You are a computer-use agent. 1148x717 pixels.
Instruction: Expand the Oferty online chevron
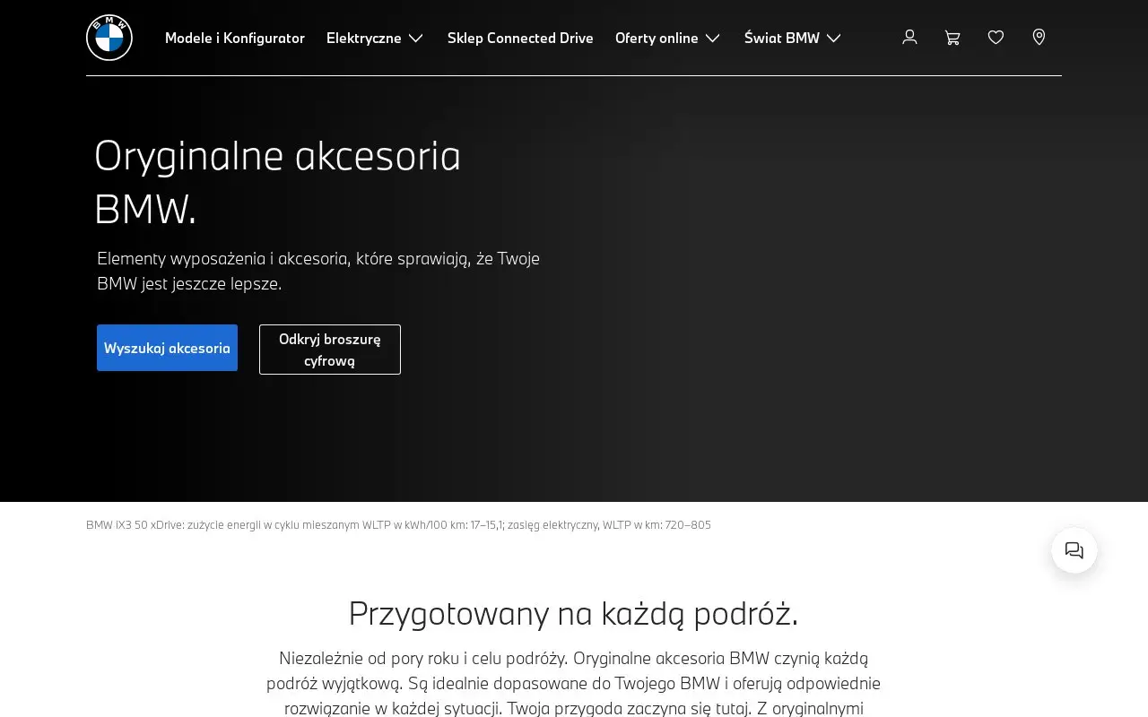click(x=712, y=38)
